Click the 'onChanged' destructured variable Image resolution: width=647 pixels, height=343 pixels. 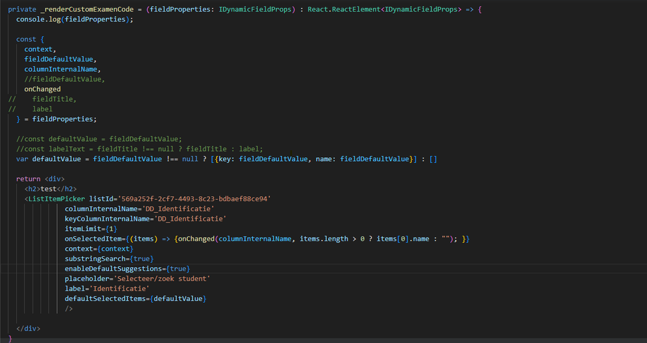[x=42, y=89]
